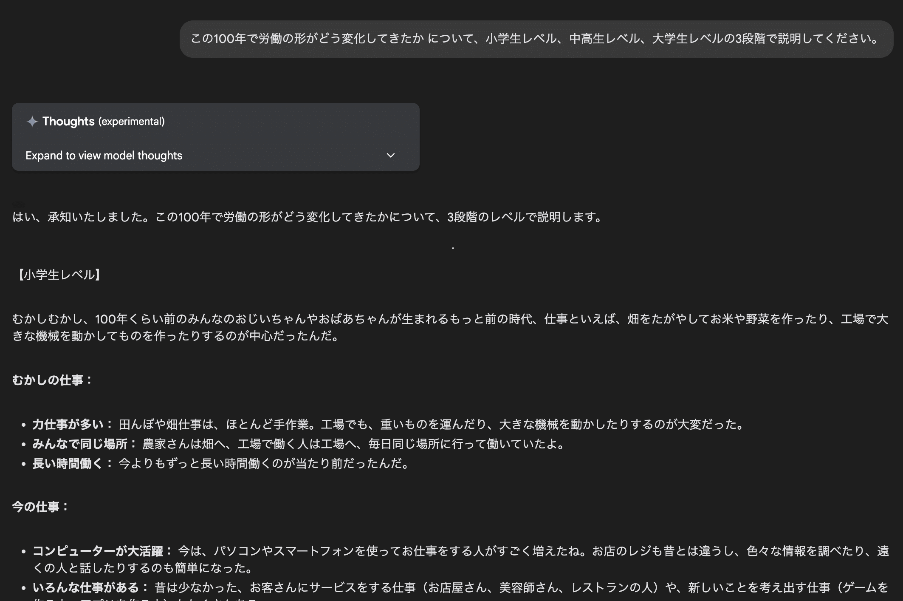Click the bold 'Thoughts' panel title
This screenshot has width=903, height=601.
pyautogui.click(x=68, y=122)
